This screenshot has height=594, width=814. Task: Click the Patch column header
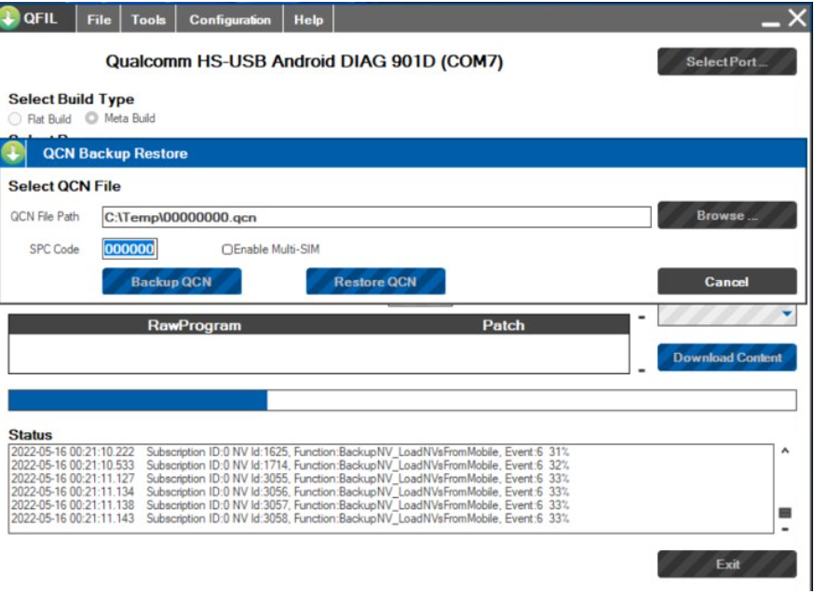click(x=503, y=325)
